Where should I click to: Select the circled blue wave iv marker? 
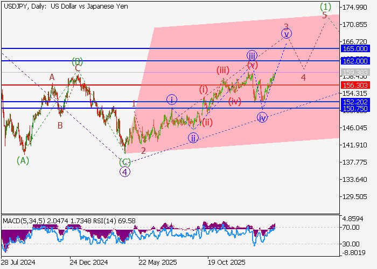click(262, 117)
